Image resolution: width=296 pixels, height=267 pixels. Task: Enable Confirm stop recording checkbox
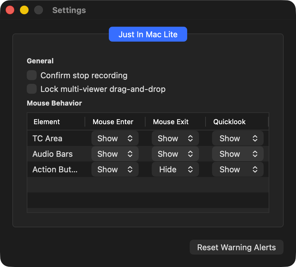coord(32,75)
